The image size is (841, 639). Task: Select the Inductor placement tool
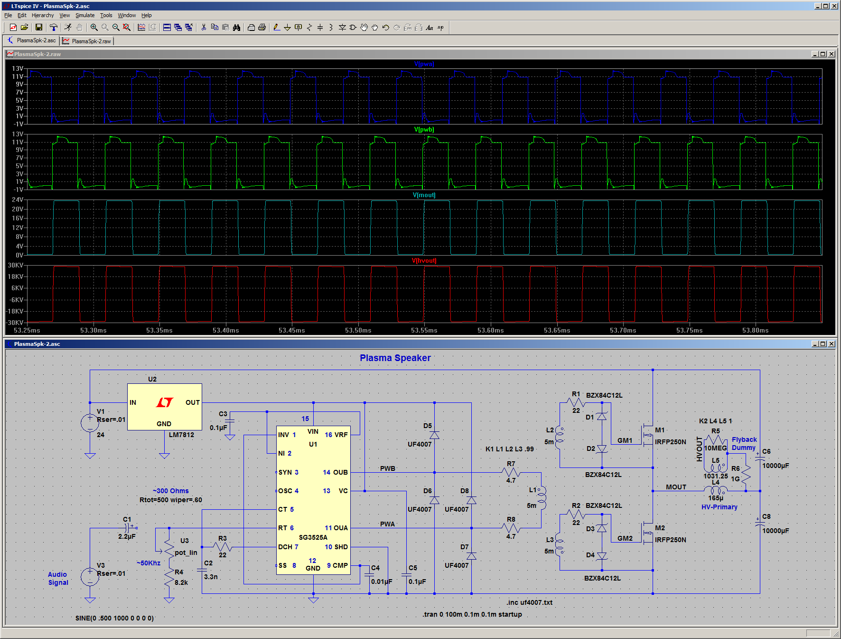click(331, 28)
